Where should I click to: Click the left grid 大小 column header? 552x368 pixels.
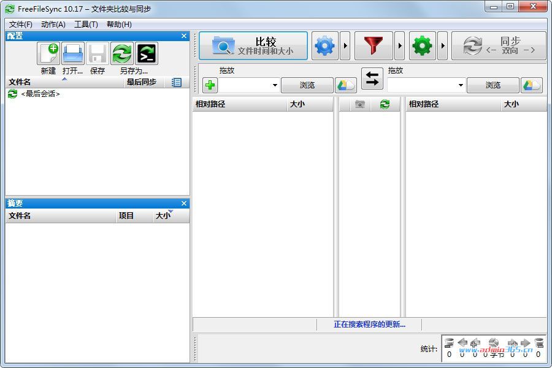(310, 104)
